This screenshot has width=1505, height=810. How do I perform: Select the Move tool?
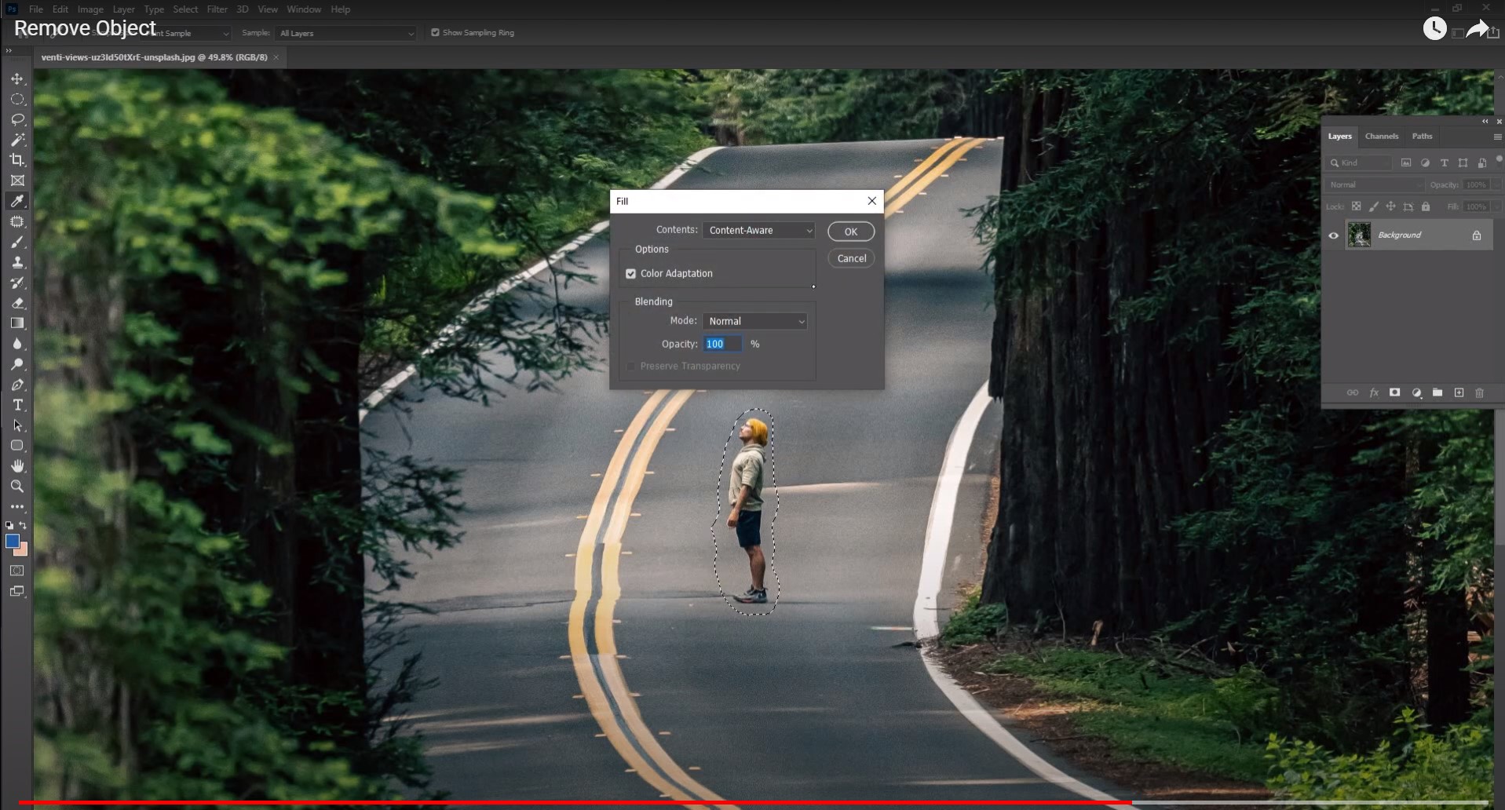click(17, 79)
